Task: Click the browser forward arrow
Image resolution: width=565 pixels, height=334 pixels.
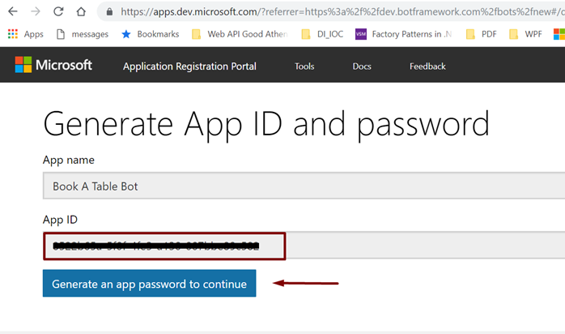Action: 36,12
